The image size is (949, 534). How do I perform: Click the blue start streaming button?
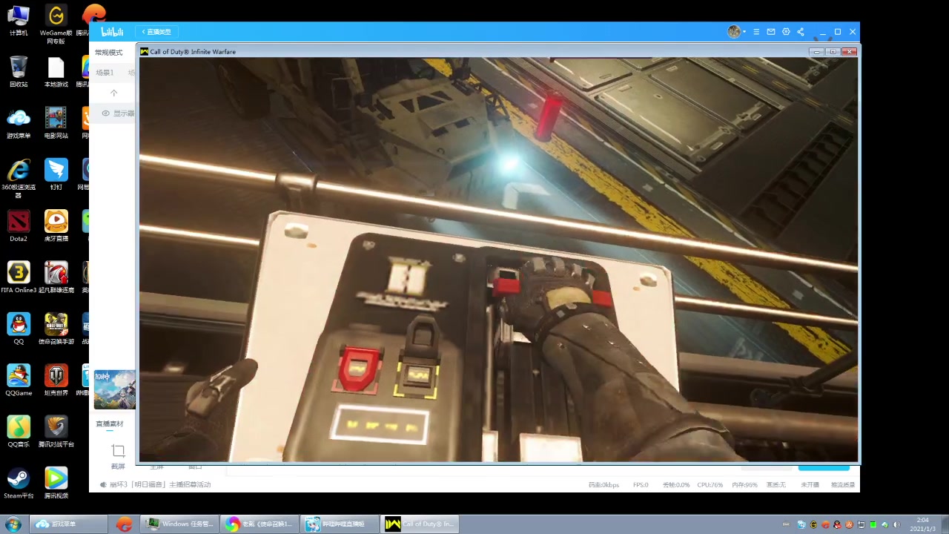[824, 467]
